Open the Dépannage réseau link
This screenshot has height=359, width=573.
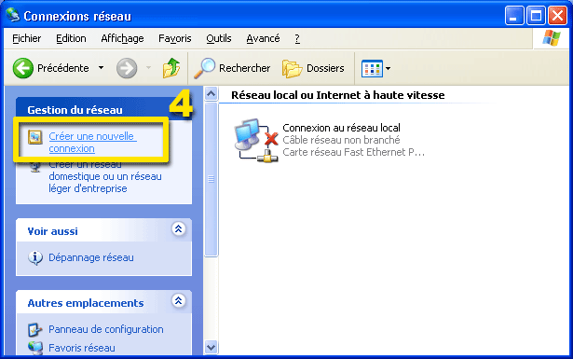91,257
